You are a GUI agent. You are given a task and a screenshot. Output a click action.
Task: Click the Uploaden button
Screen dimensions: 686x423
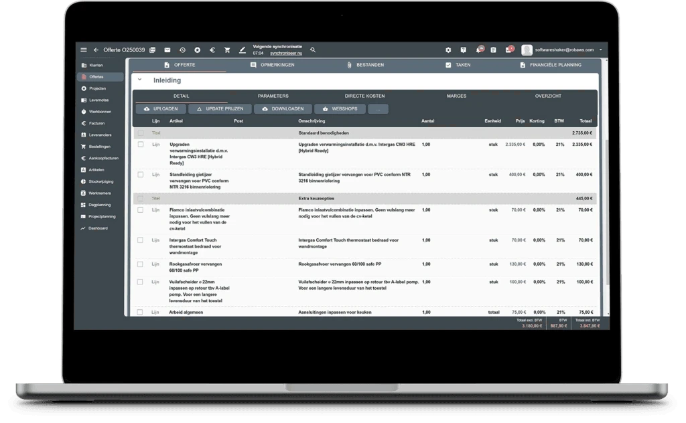tap(161, 109)
